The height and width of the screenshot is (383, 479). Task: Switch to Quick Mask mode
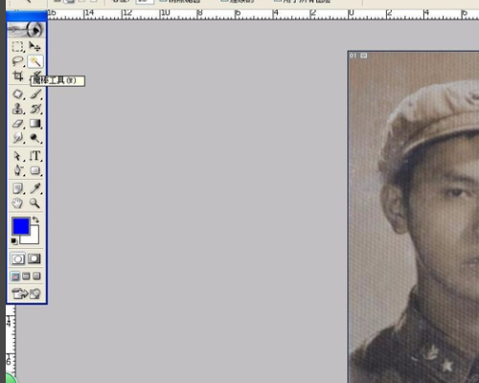click(34, 259)
